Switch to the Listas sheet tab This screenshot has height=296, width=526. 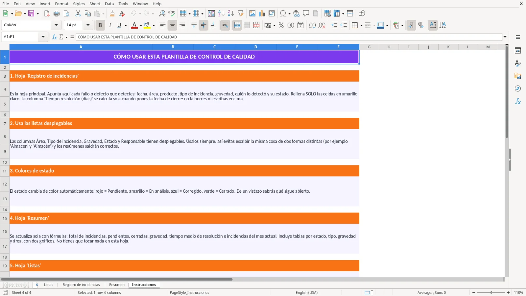click(x=49, y=285)
